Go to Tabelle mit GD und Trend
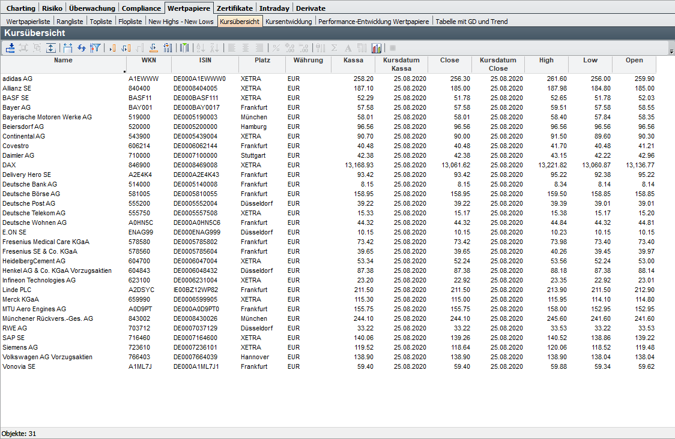Image resolution: width=675 pixels, height=439 pixels. click(471, 22)
